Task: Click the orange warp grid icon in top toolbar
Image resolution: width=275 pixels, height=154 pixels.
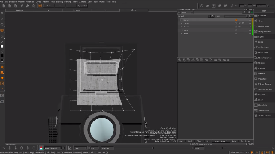Action: tap(40, 6)
